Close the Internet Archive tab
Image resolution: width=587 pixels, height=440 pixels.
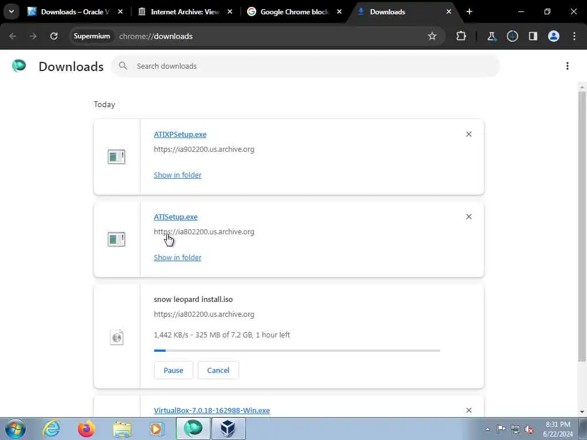[x=230, y=11]
